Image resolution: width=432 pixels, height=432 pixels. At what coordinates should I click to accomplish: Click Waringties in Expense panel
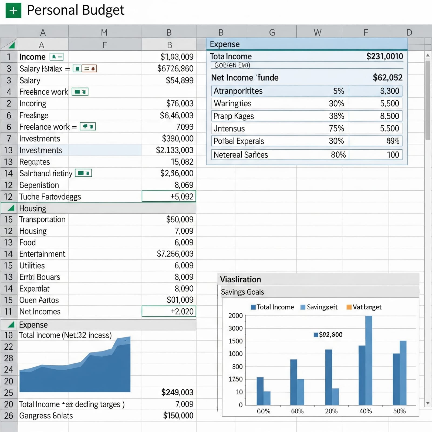click(232, 103)
